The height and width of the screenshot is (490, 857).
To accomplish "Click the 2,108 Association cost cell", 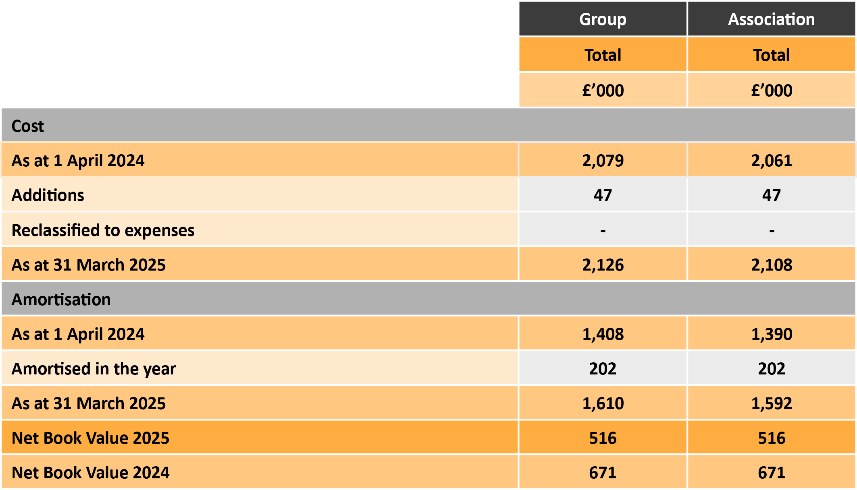I will 771,265.
